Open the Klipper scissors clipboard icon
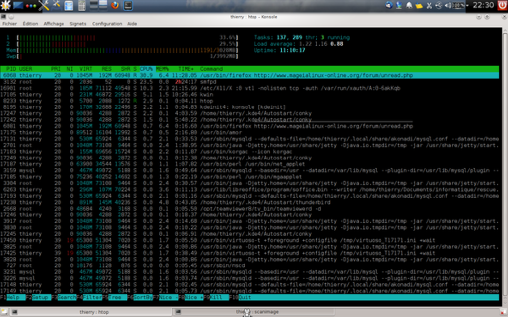This screenshot has width=508, height=317. (429, 5)
